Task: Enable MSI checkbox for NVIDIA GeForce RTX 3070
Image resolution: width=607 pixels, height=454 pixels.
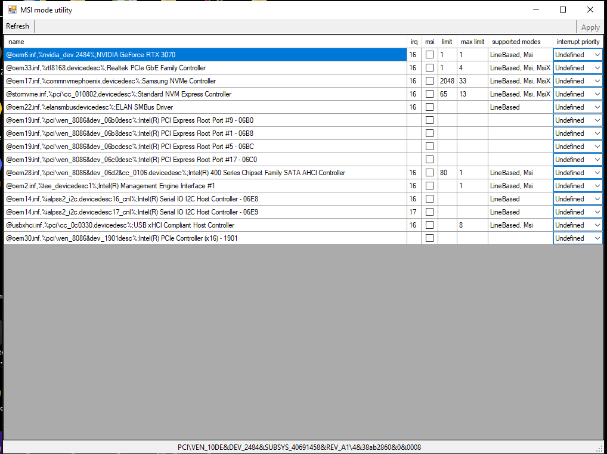Action: [429, 55]
